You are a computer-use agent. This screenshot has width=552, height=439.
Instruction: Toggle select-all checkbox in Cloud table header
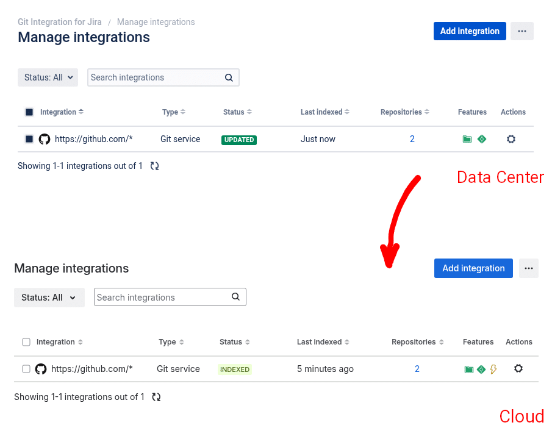26,342
